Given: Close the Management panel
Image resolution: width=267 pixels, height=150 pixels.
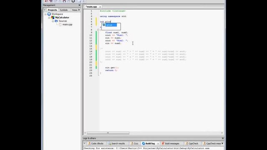Looking at the screenshot, I should click(x=79, y=5).
